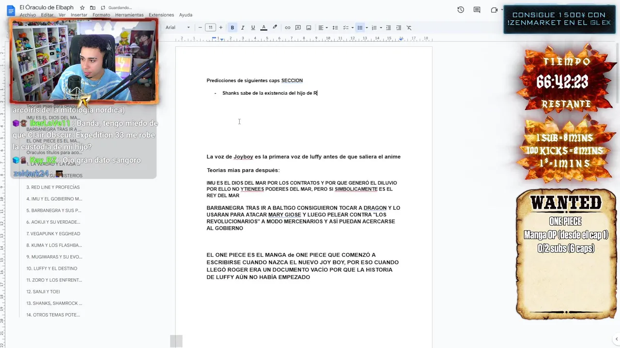Go to outline item 10. LUFFY Y EL DESTINO
This screenshot has width=620, height=348.
[x=52, y=268]
